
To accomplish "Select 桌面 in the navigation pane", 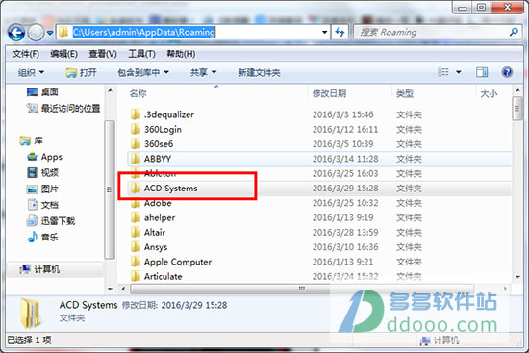I will (x=42, y=91).
